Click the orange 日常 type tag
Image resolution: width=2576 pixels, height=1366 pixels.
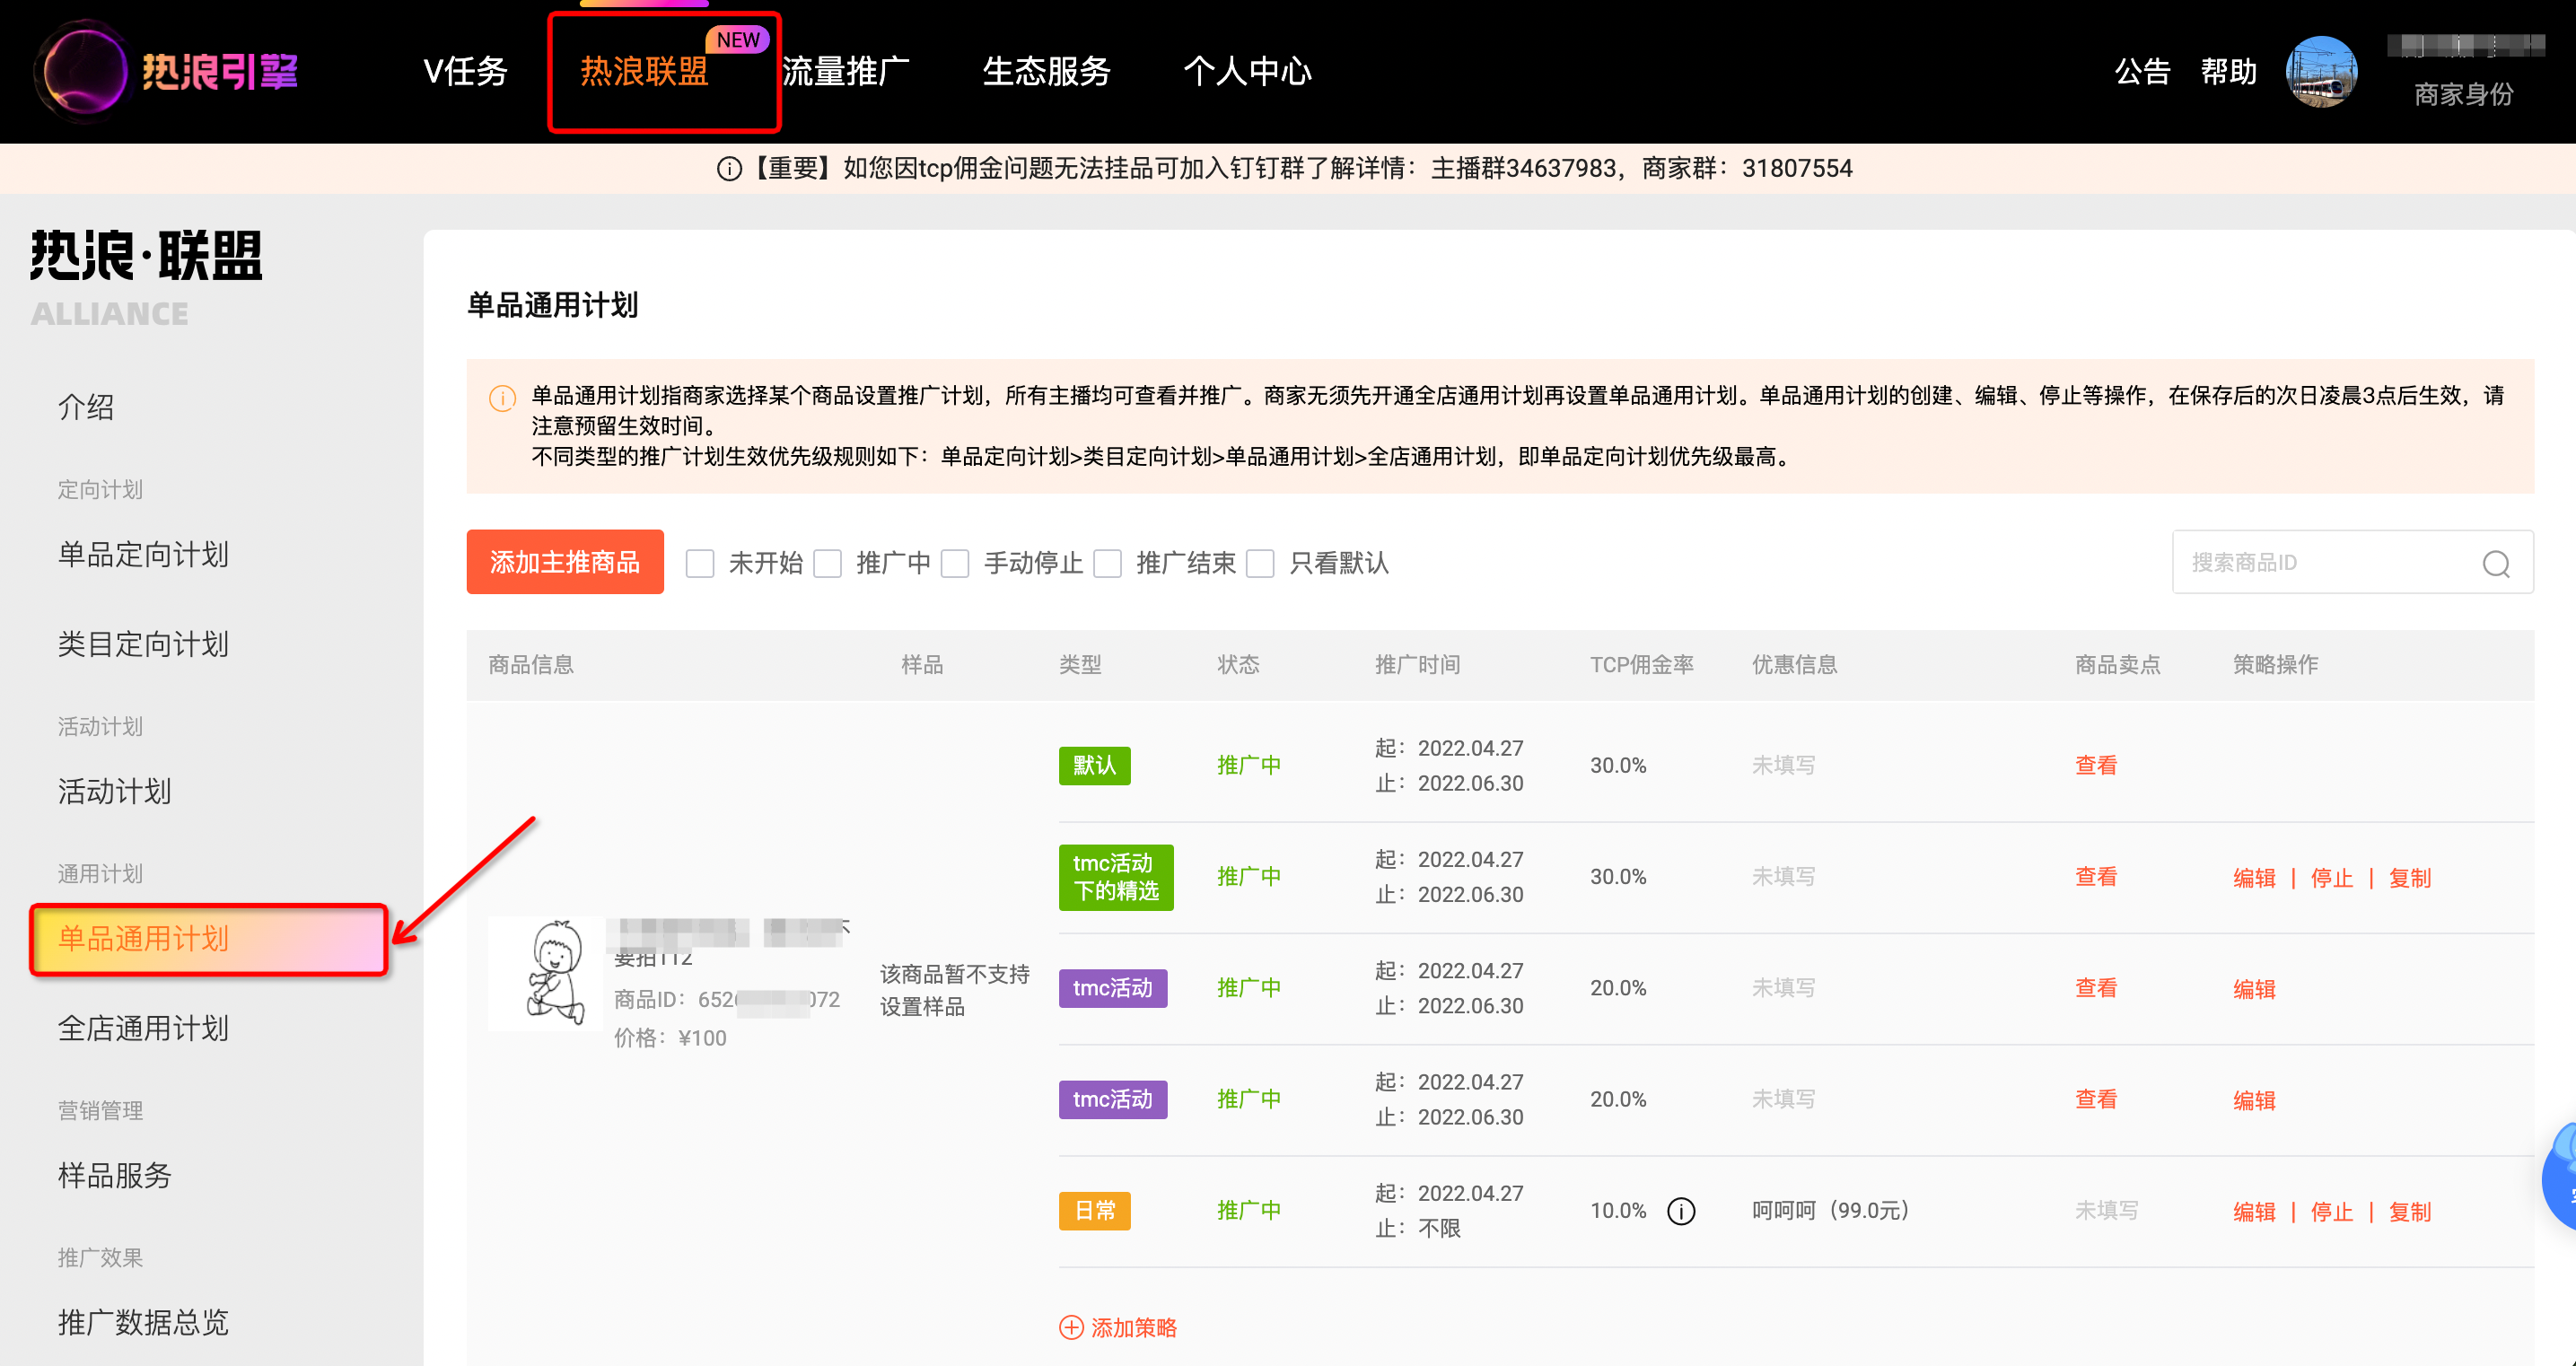[1095, 1211]
